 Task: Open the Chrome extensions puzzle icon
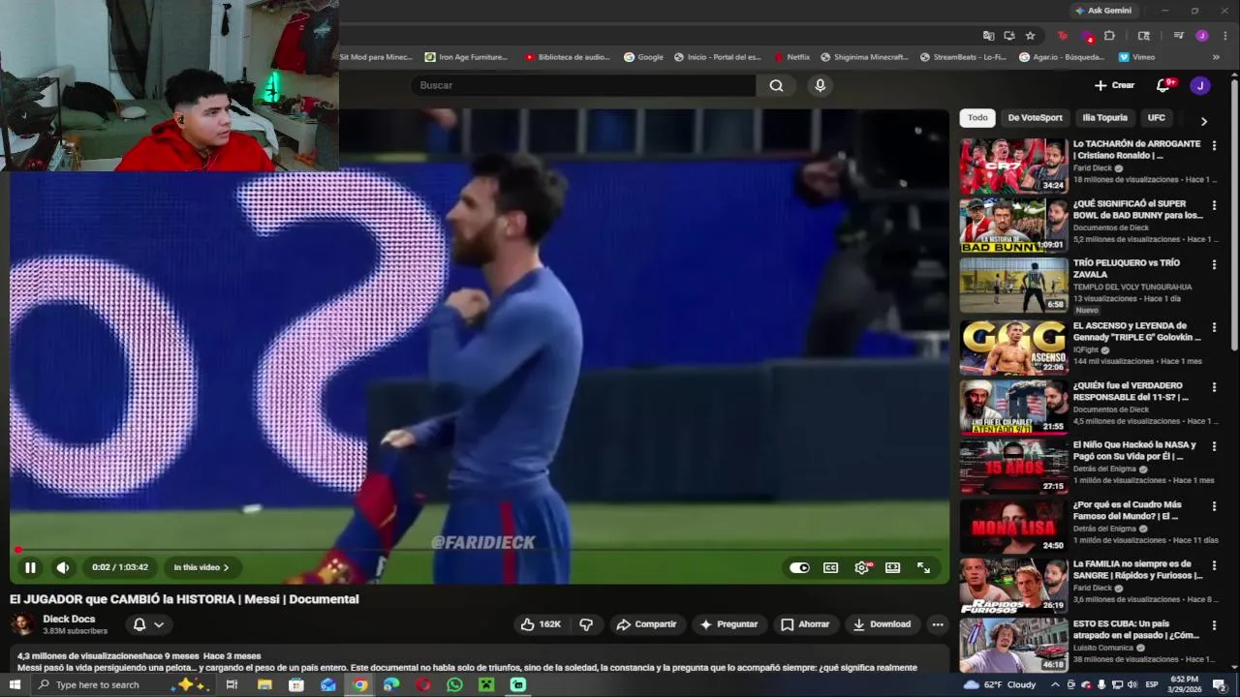pyautogui.click(x=1110, y=36)
